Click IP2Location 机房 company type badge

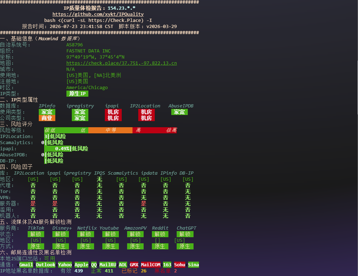pos(147,118)
